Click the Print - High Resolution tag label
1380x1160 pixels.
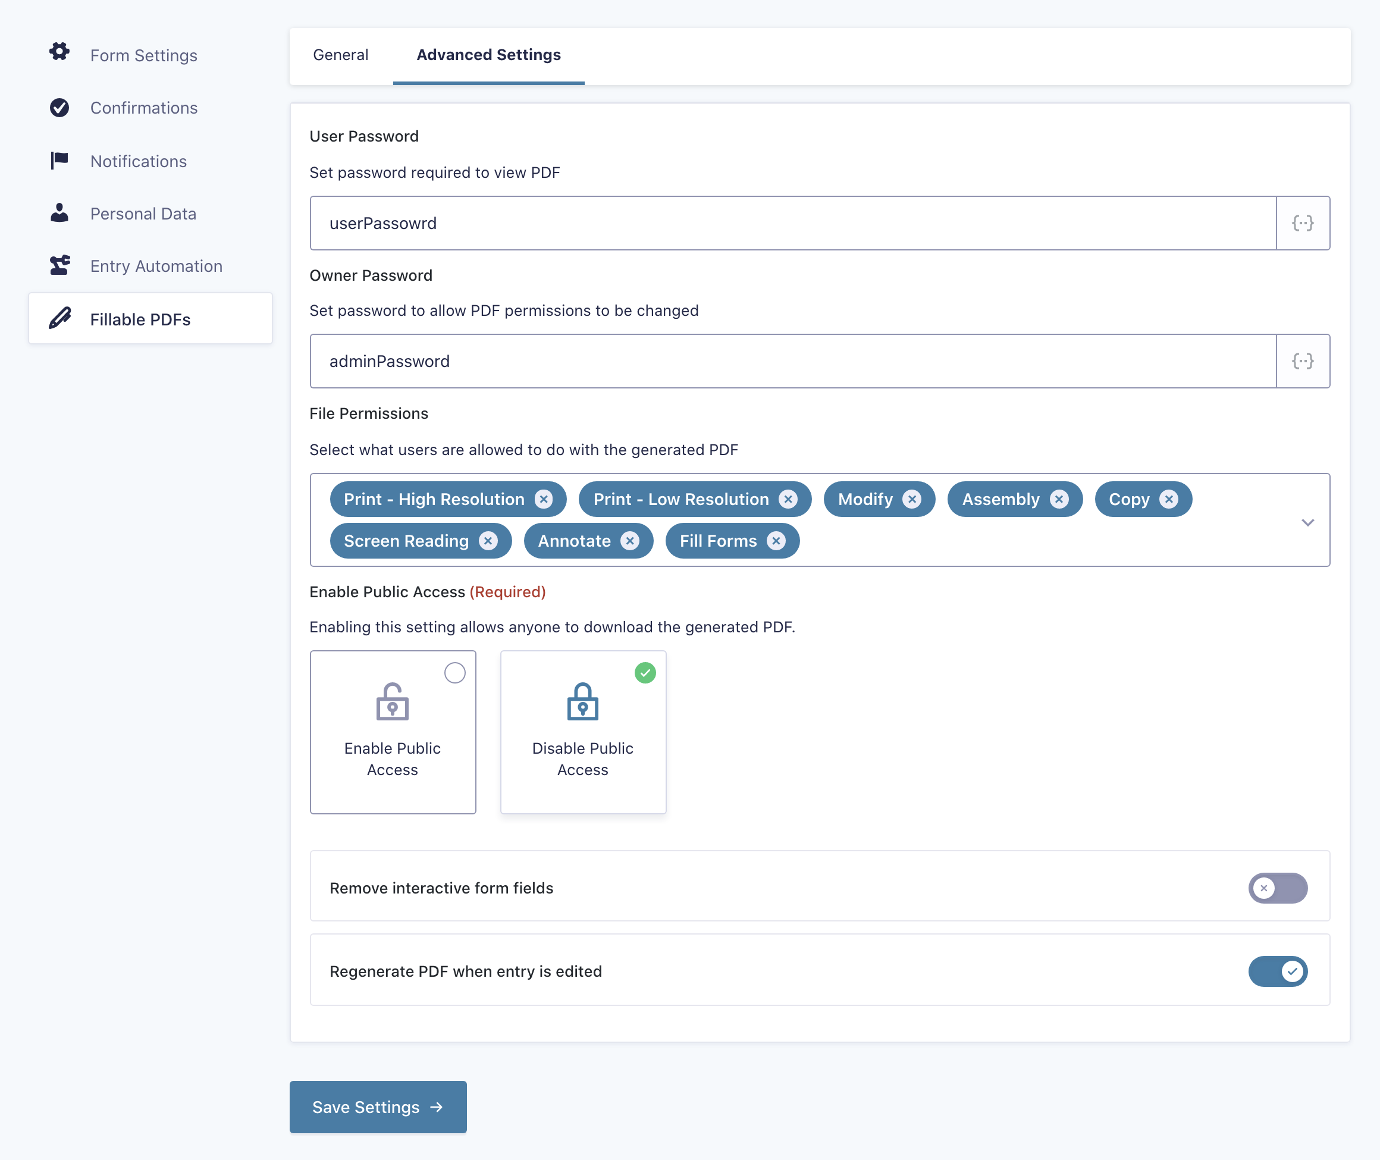[434, 499]
